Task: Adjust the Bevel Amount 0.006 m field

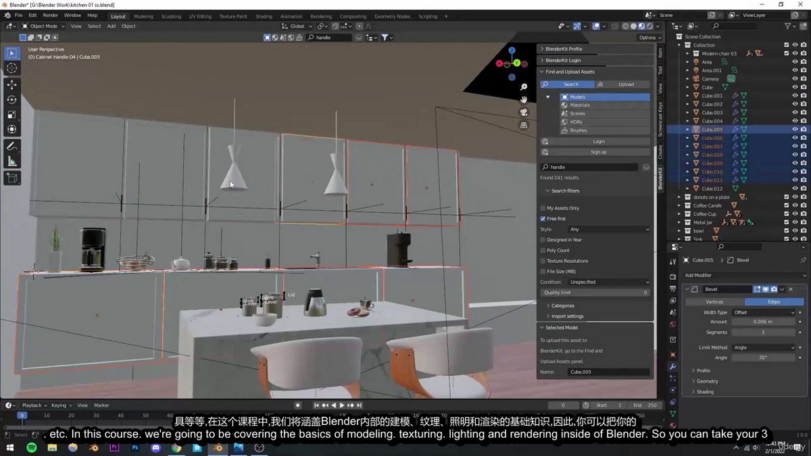Action: click(764, 322)
